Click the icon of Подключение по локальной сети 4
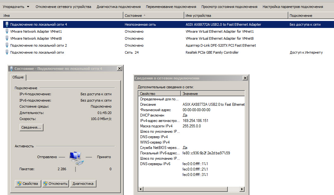334x195 pixels. tap(7, 24)
